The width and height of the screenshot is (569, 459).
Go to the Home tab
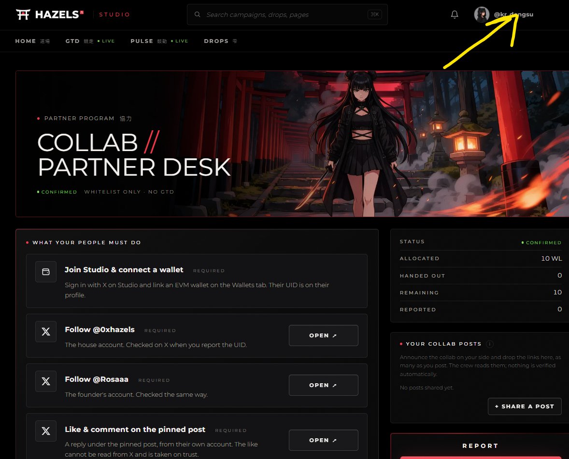(x=32, y=41)
